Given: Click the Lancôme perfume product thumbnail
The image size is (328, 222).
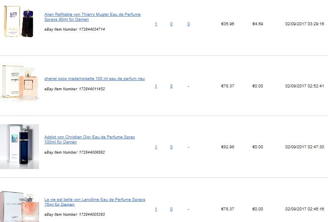Looking at the screenshot, I should coord(20,206).
